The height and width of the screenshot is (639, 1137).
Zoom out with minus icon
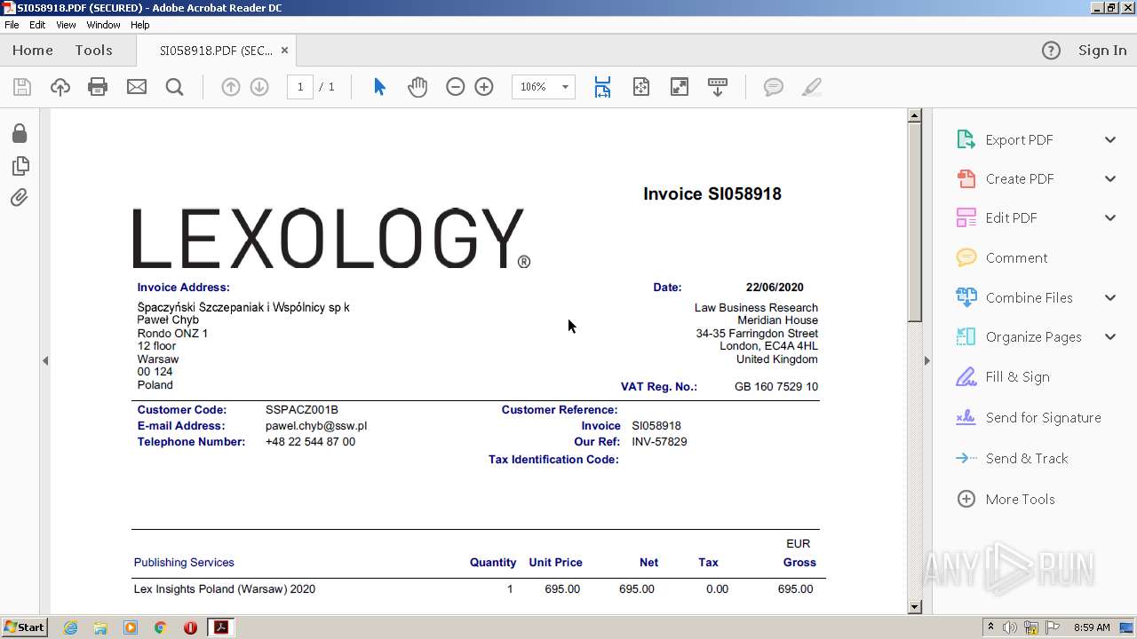pyautogui.click(x=456, y=86)
